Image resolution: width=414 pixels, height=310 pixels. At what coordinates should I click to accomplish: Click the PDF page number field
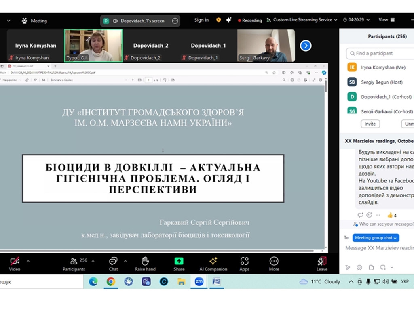tap(148, 80)
